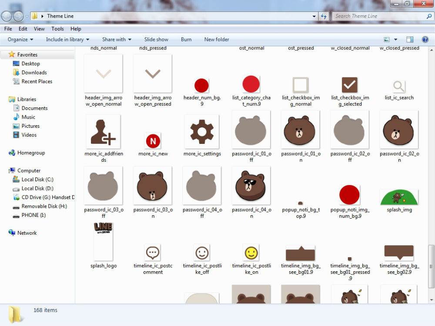Image resolution: width=435 pixels, height=326 pixels.
Task: Click the scrollbar up arrow
Action: [431, 50]
